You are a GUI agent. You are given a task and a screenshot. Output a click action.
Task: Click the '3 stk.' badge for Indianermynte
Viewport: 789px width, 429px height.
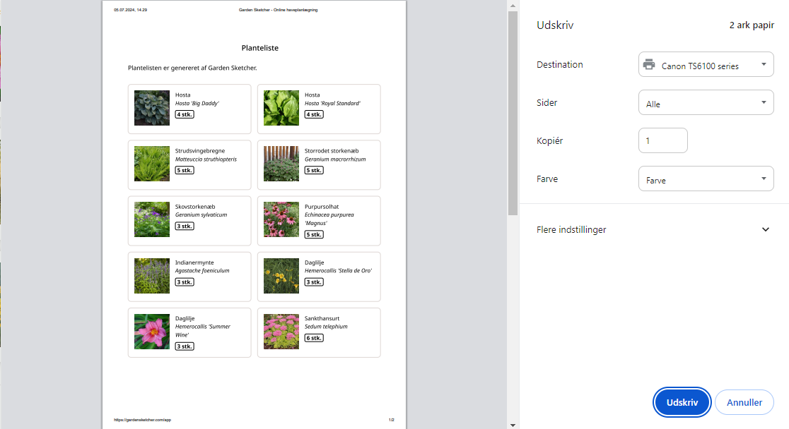tap(185, 282)
